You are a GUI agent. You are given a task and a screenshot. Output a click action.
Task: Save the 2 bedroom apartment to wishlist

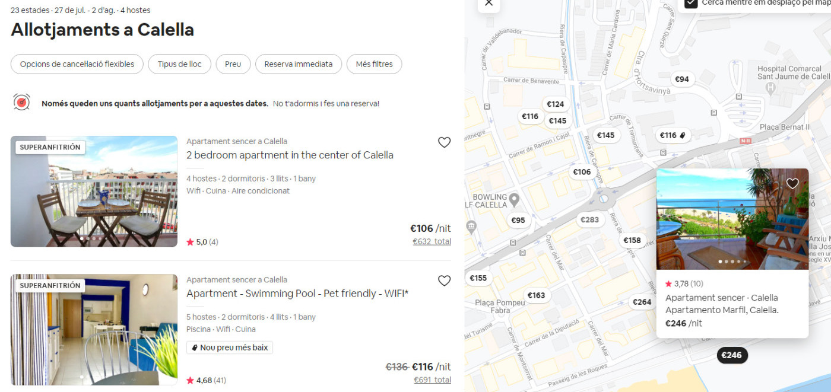click(x=444, y=142)
